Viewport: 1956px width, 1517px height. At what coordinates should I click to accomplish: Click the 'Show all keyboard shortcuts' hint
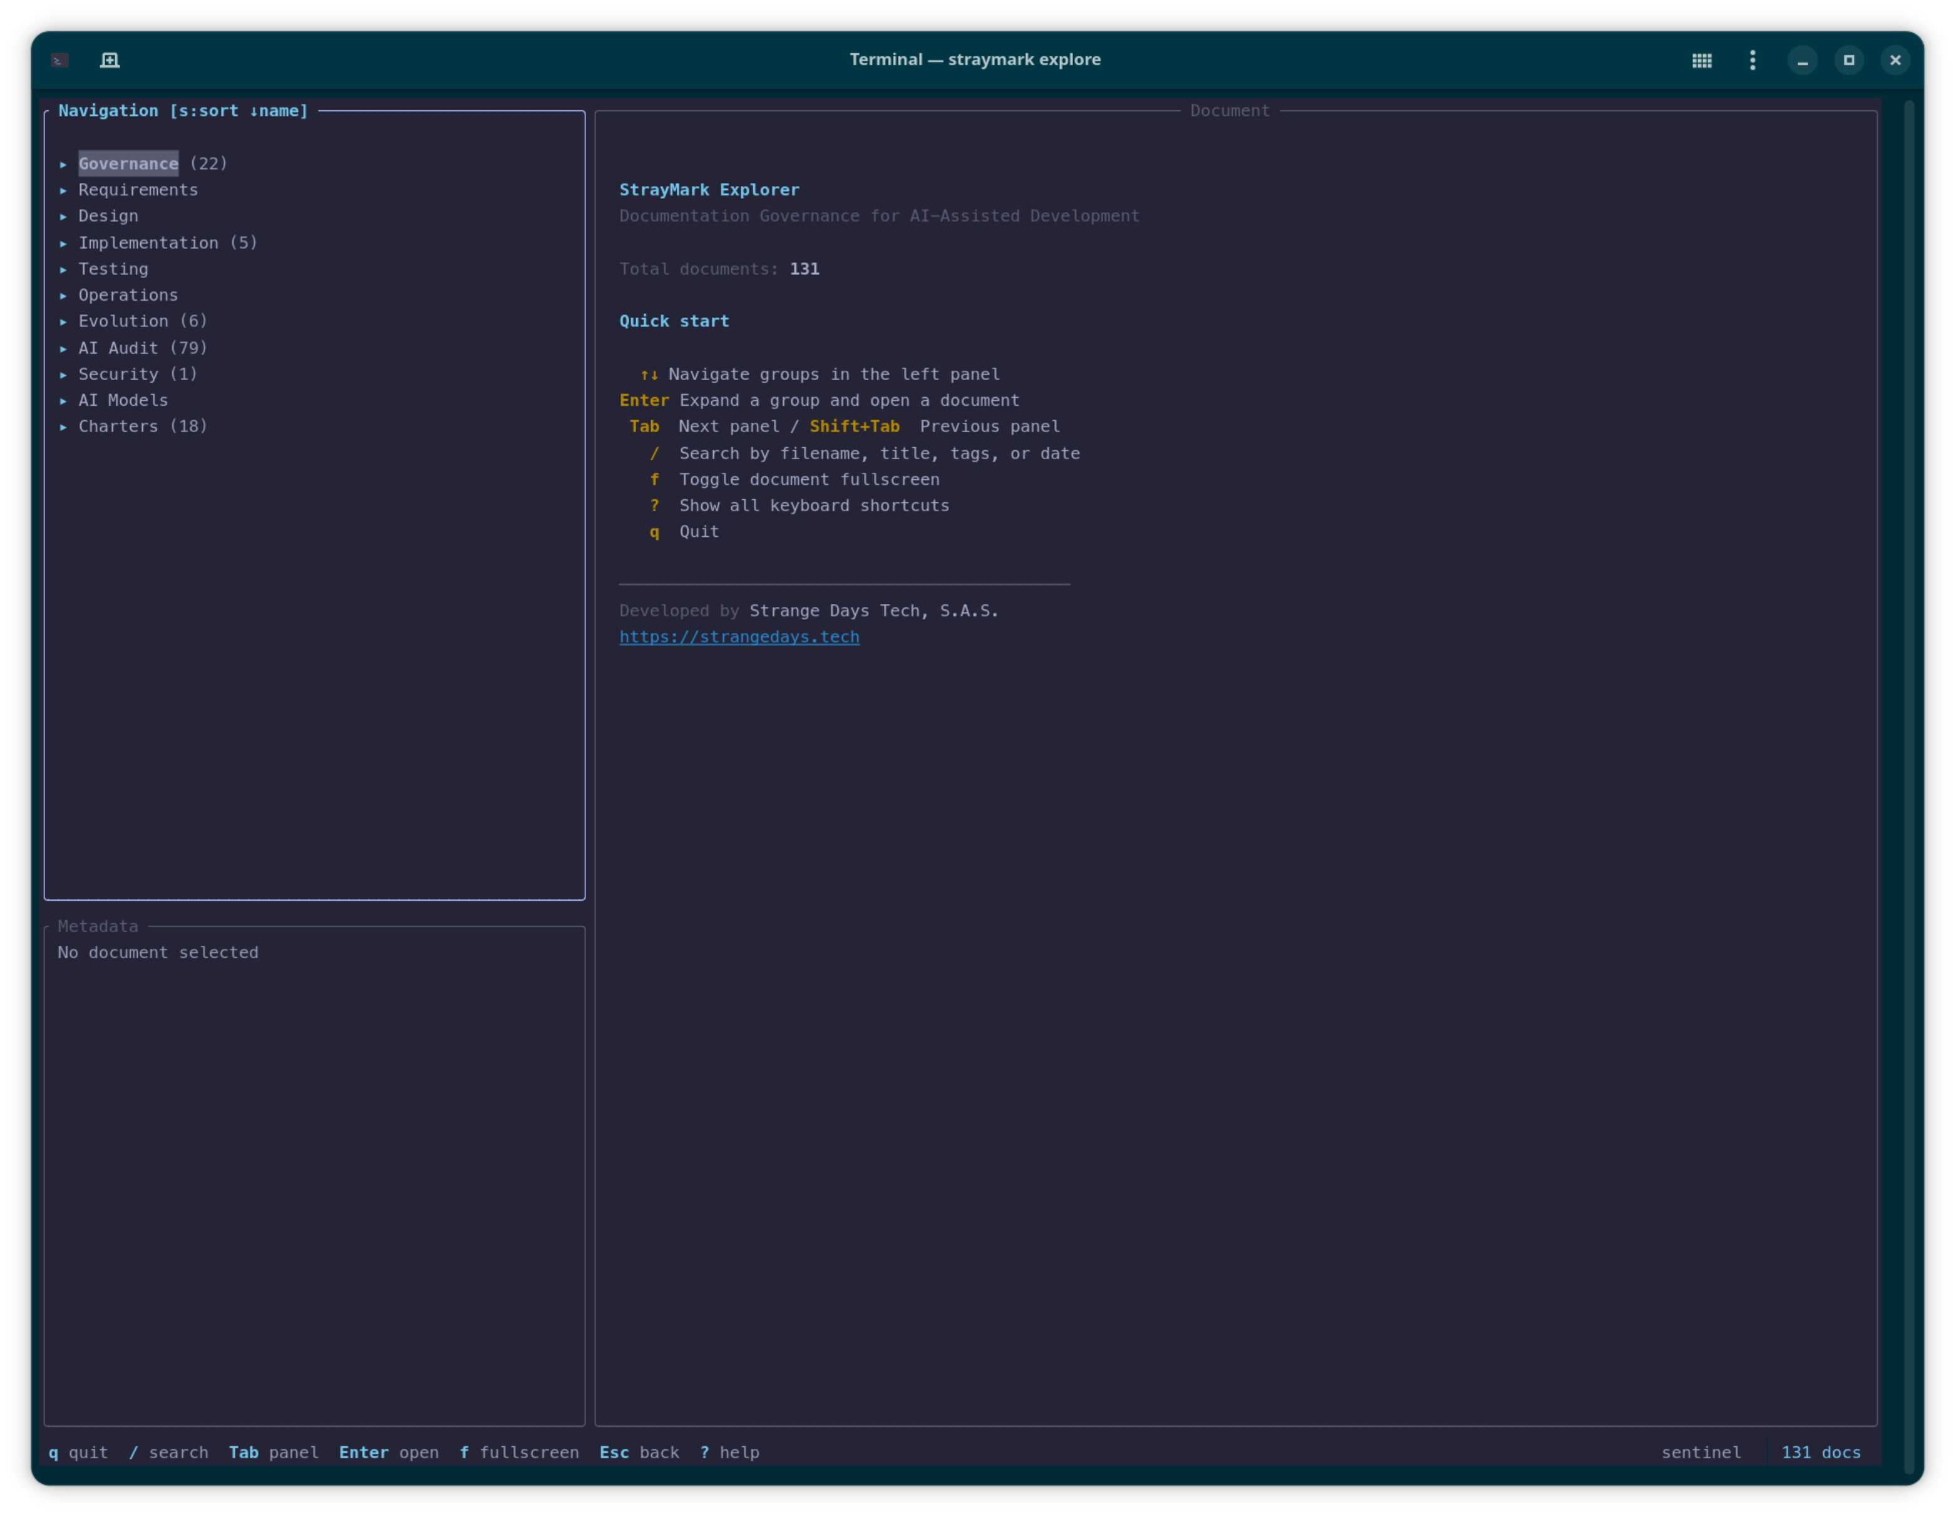[x=799, y=505]
